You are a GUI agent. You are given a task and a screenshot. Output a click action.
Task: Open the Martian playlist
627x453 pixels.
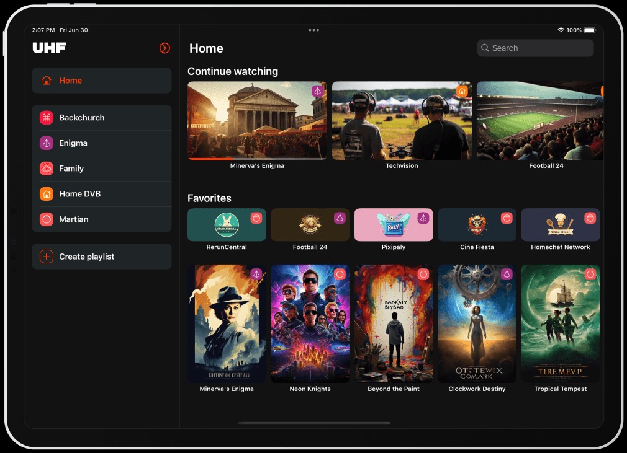pos(102,219)
